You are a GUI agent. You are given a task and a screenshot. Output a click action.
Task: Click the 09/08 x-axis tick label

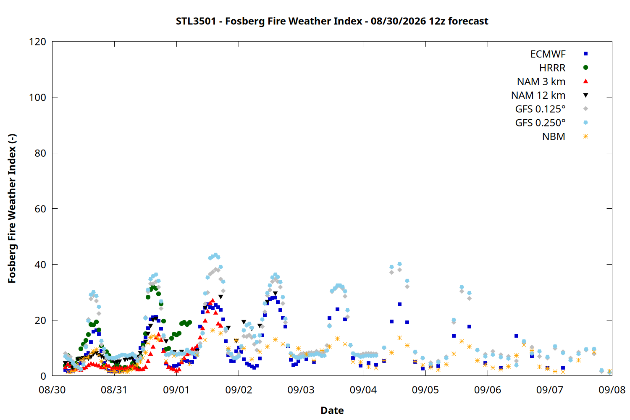coord(612,390)
